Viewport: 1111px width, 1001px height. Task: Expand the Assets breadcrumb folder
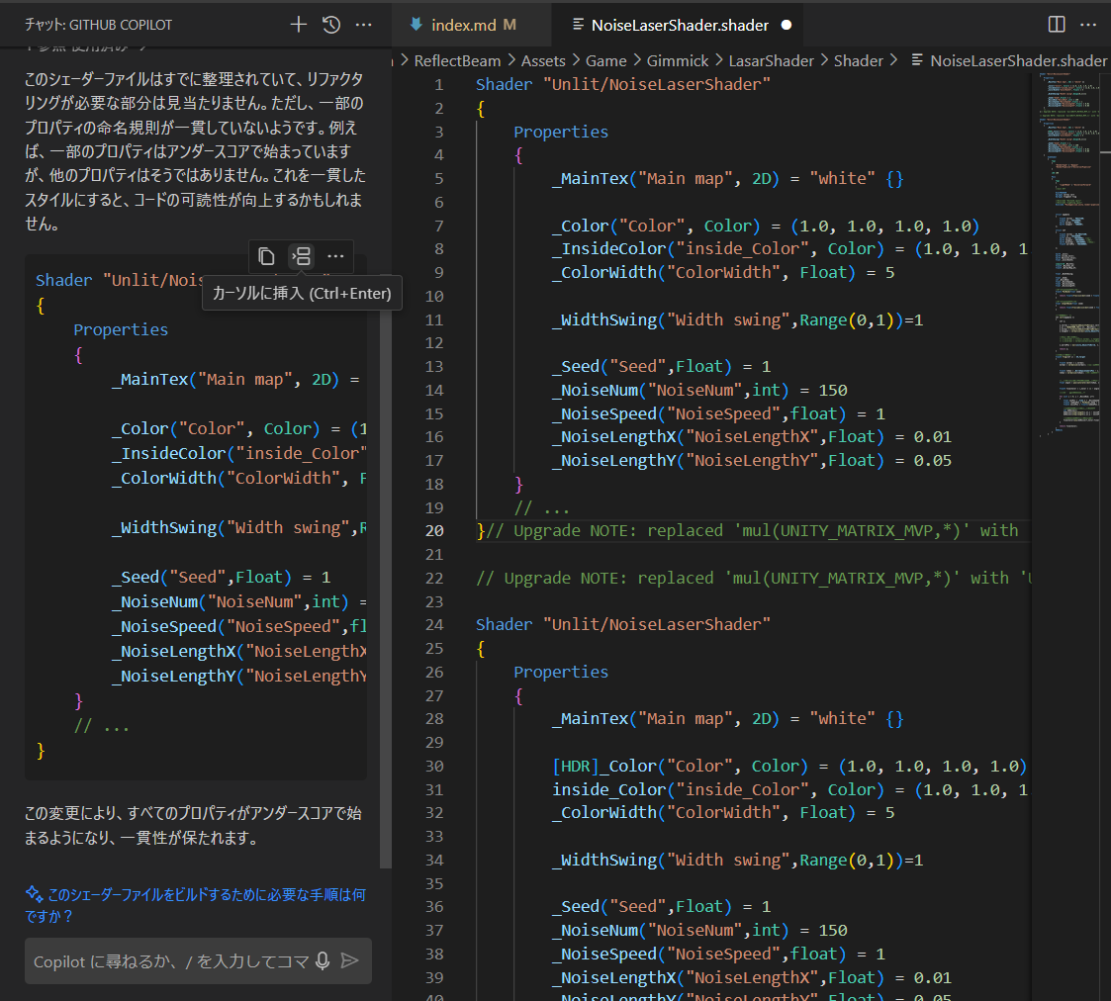click(x=543, y=60)
